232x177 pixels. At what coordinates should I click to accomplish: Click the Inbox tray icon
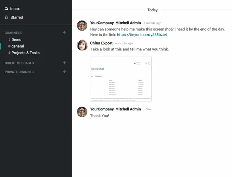6,9
